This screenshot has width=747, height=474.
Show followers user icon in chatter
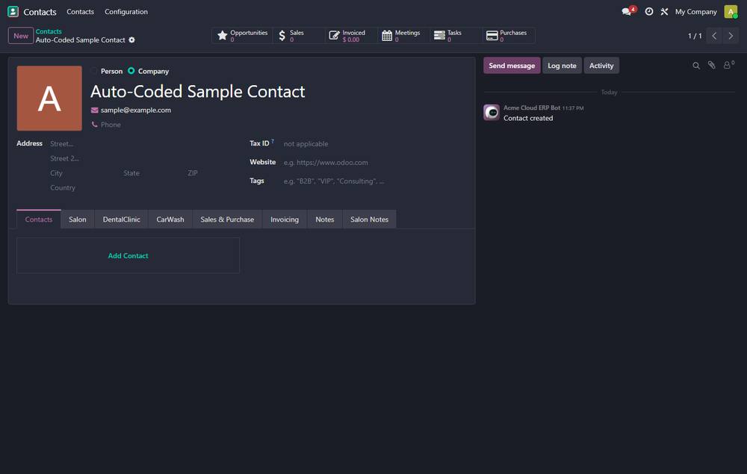point(728,65)
